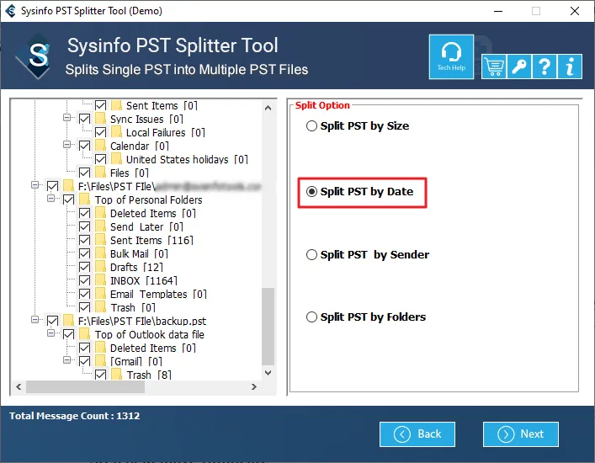Click folder icon beside backup.pst

coord(69,321)
